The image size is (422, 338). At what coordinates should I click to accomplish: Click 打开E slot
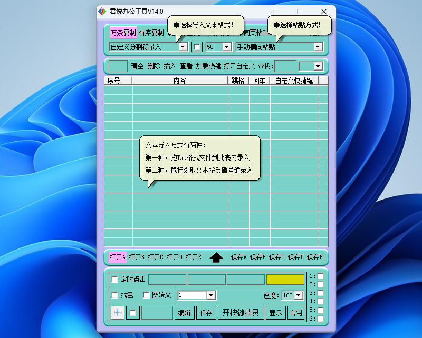(x=193, y=257)
